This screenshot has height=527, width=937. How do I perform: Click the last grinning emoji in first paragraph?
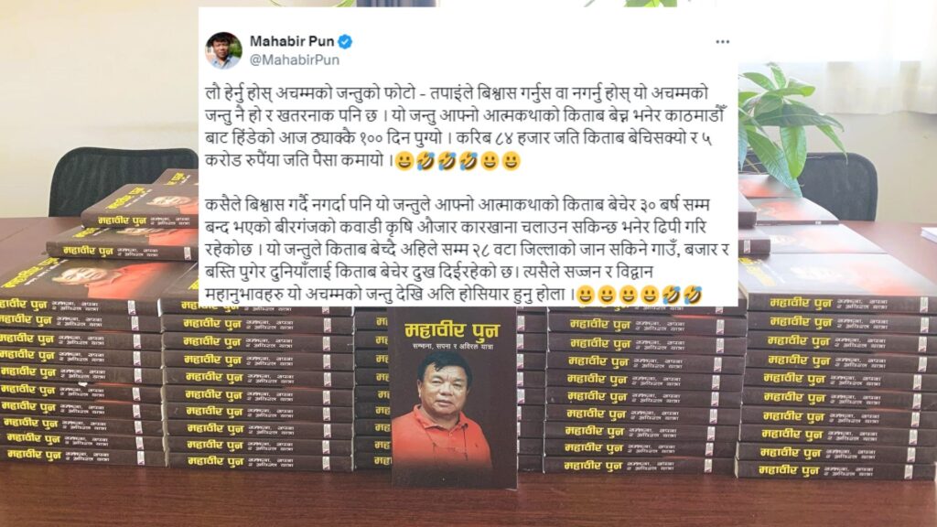(511, 161)
